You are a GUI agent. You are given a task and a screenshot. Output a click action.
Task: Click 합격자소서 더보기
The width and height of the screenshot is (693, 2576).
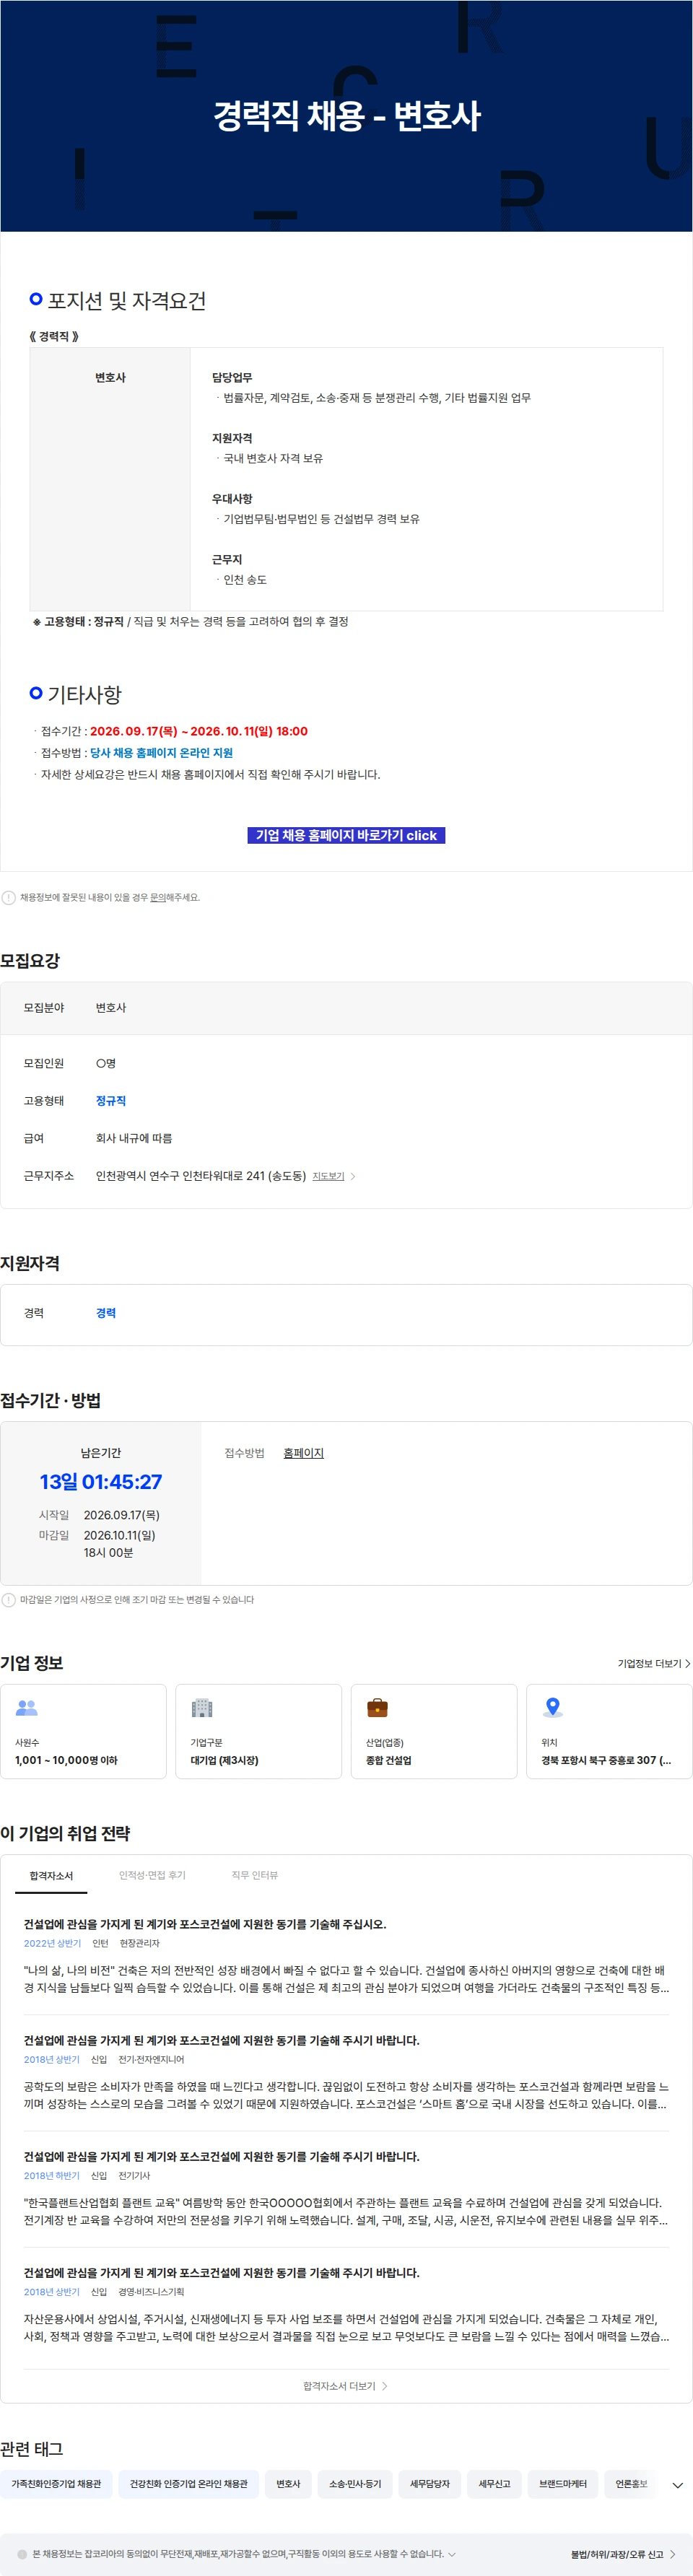point(346,2386)
